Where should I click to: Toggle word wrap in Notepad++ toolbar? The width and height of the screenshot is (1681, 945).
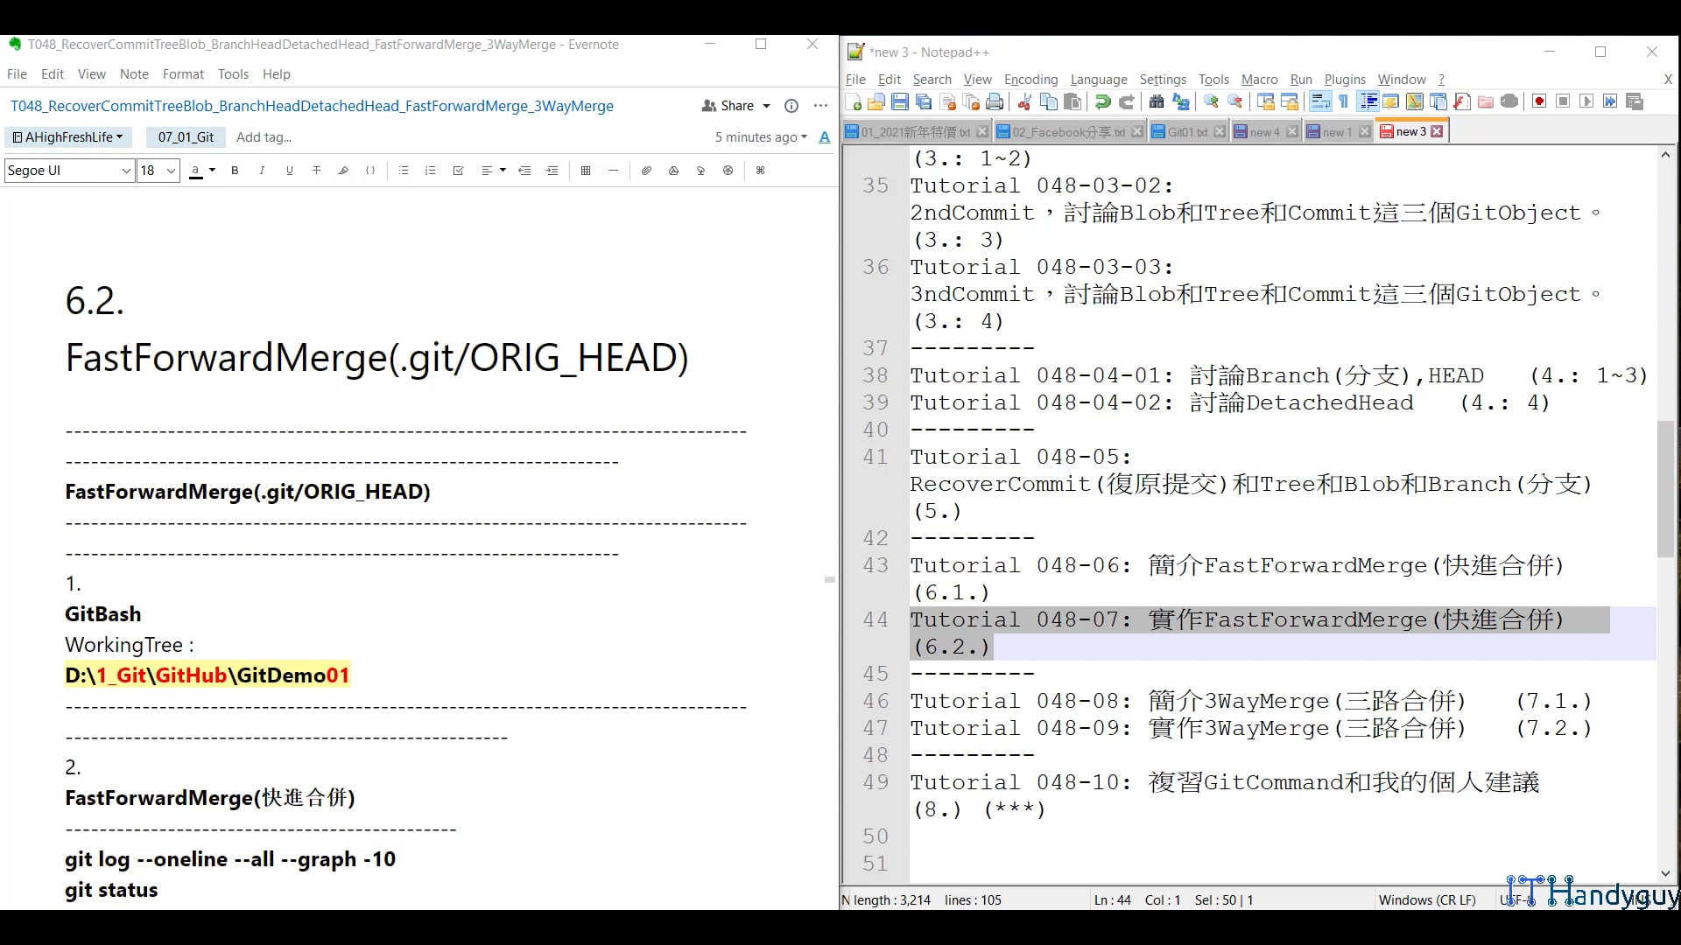pyautogui.click(x=1320, y=102)
